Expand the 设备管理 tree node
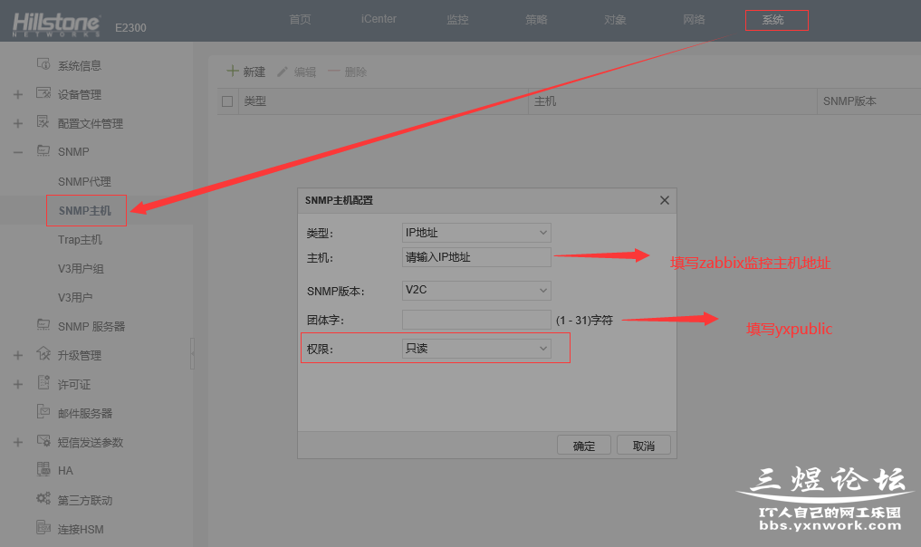Viewport: 921px width, 547px height. [x=18, y=94]
